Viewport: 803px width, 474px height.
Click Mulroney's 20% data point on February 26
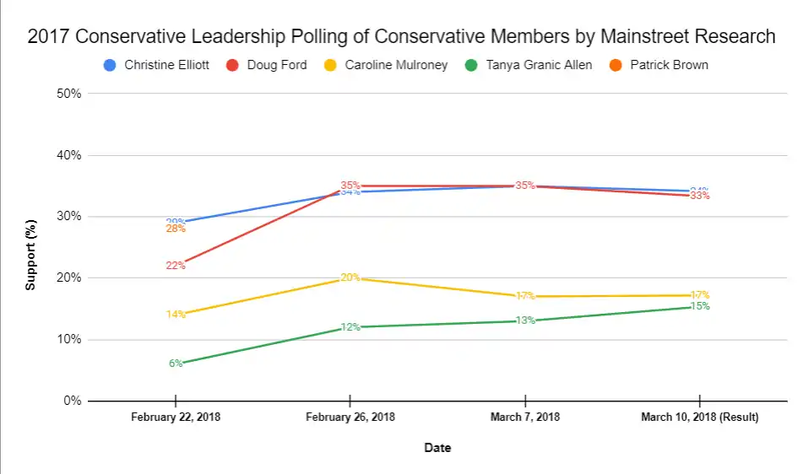(x=350, y=277)
